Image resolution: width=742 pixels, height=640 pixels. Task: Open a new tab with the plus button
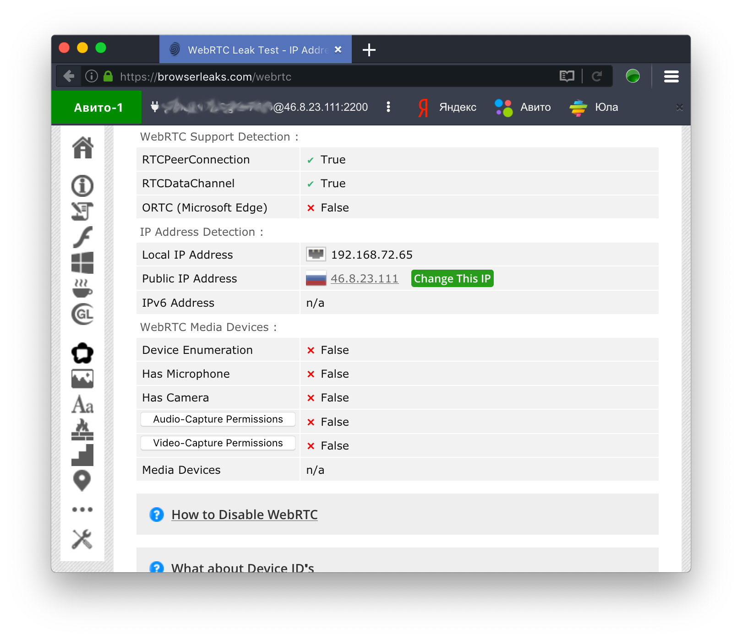tap(369, 50)
